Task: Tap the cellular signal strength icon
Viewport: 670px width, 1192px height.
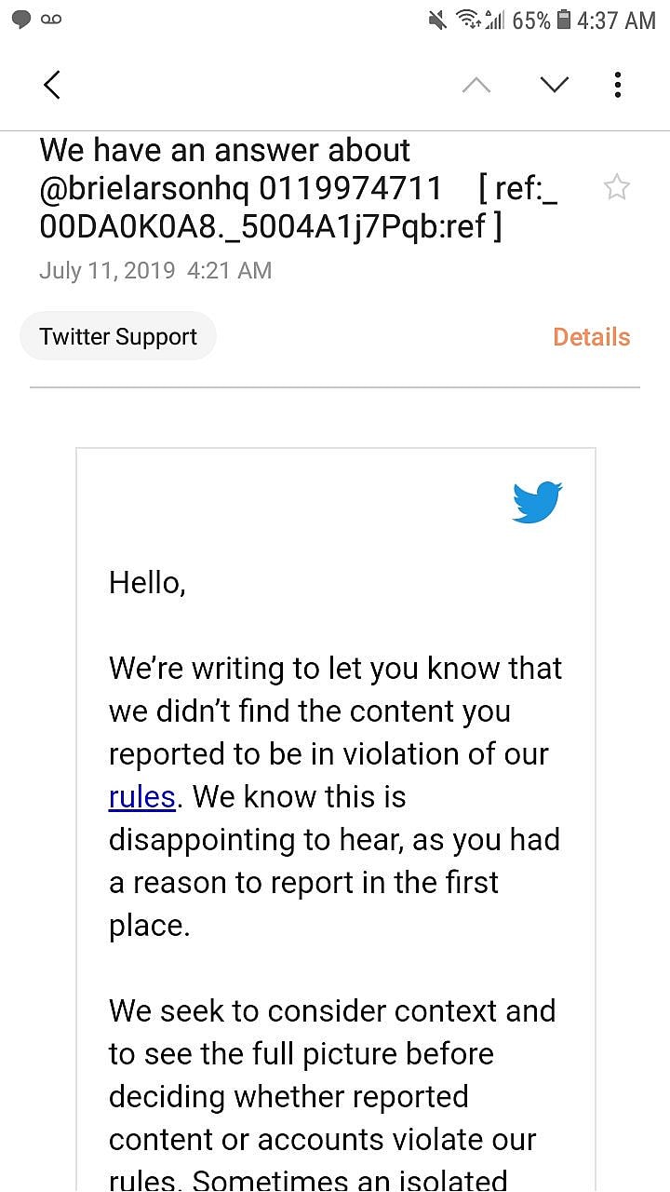Action: (x=494, y=20)
